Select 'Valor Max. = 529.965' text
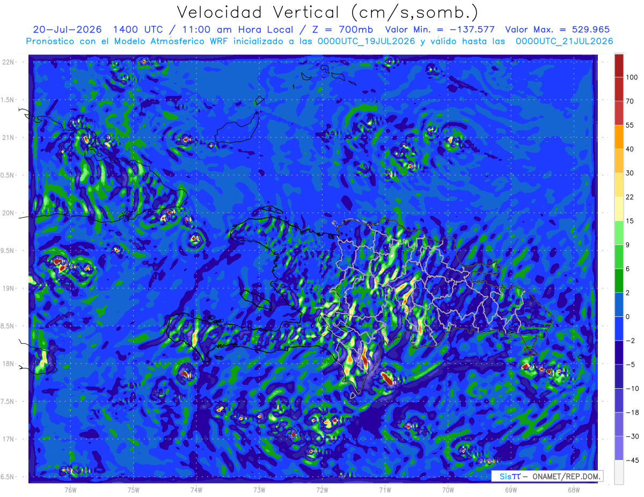 (x=558, y=29)
